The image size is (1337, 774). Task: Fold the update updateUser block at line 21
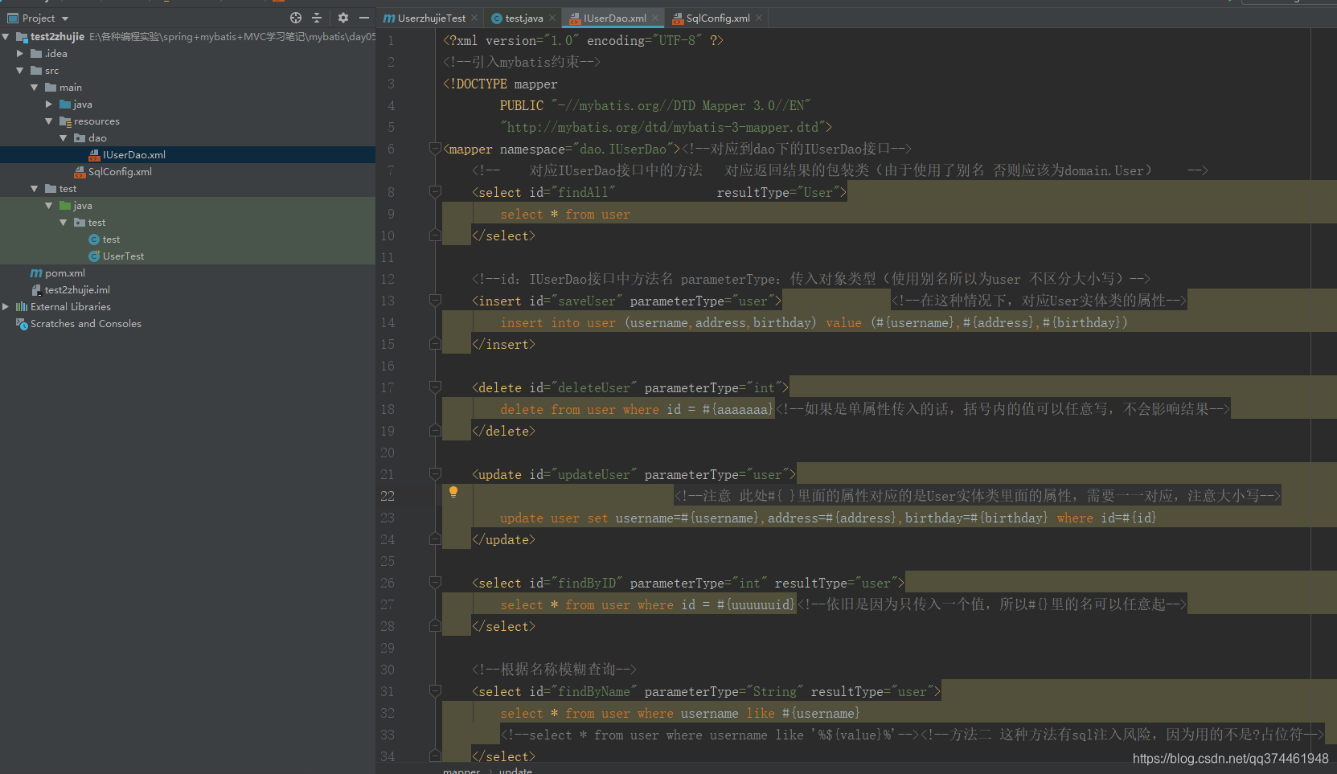435,473
